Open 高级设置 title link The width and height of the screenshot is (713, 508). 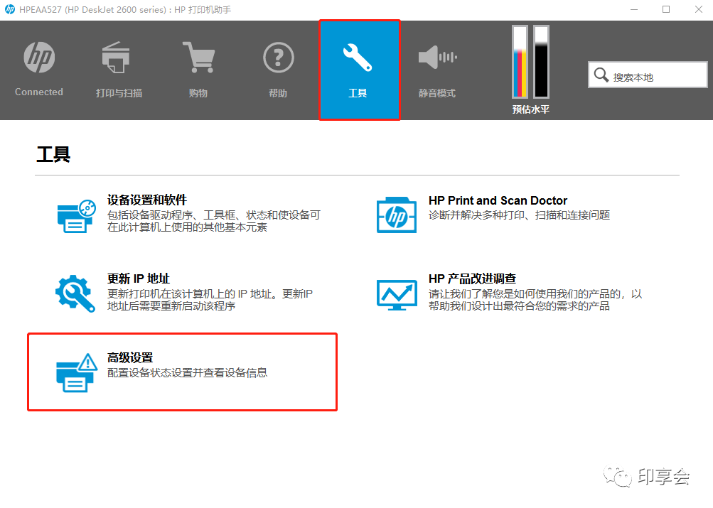(130, 357)
